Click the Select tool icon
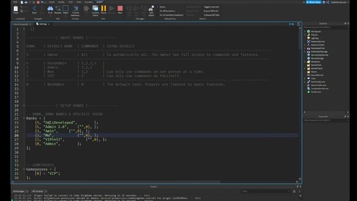Viewport: 357px width, 201px height. [x=66, y=9]
